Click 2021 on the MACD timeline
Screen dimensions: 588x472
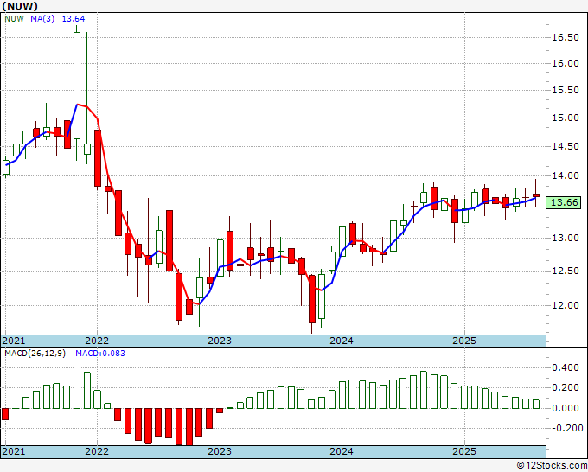pyautogui.click(x=14, y=451)
